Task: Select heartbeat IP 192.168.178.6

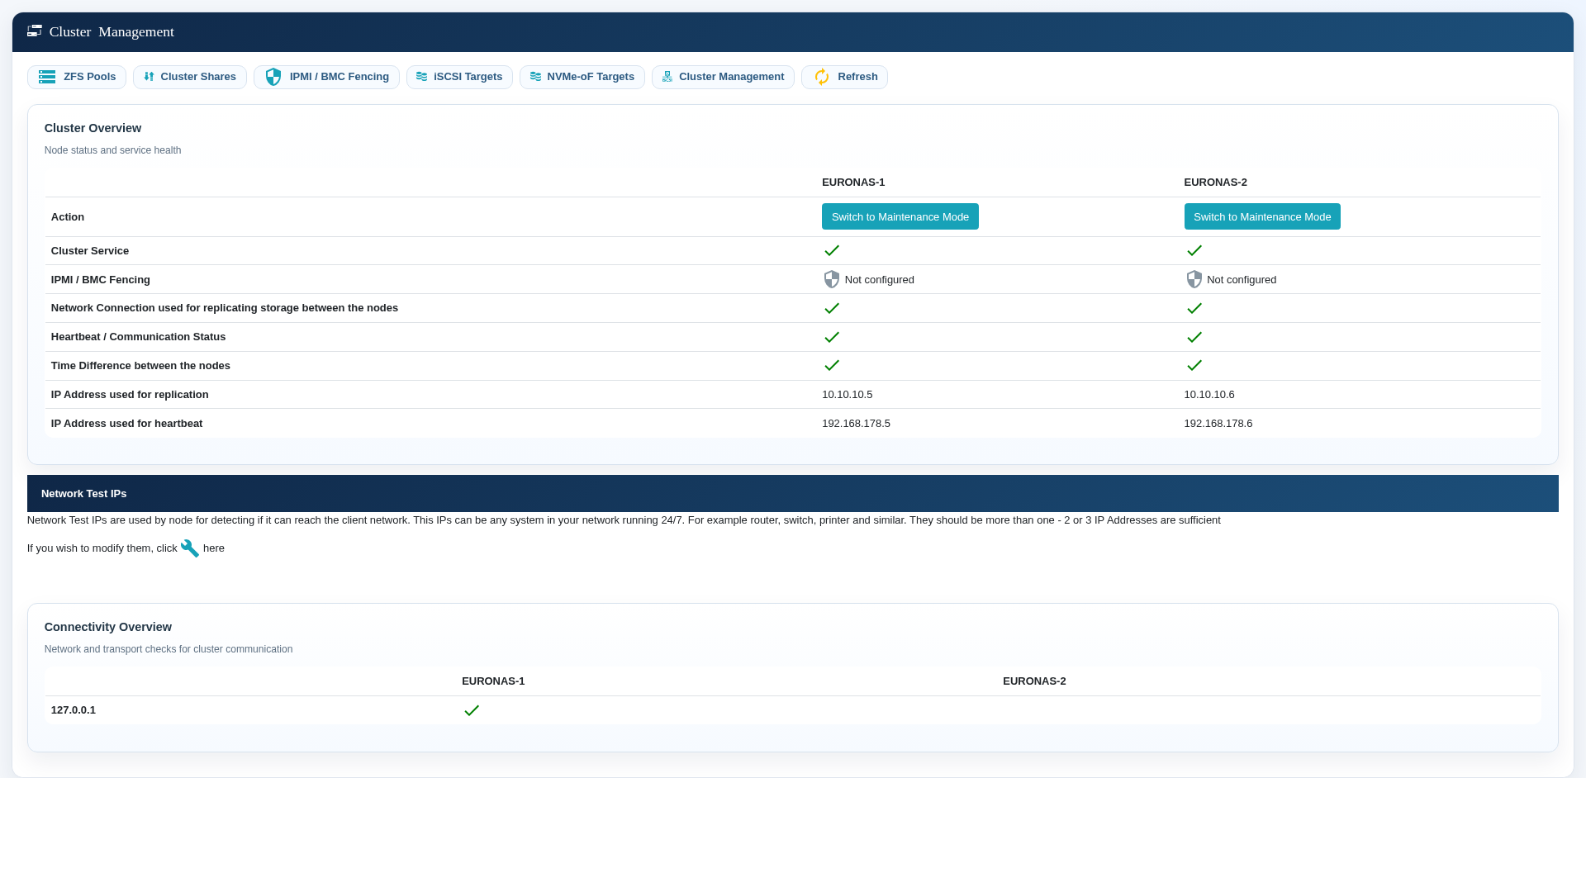Action: pyautogui.click(x=1218, y=424)
